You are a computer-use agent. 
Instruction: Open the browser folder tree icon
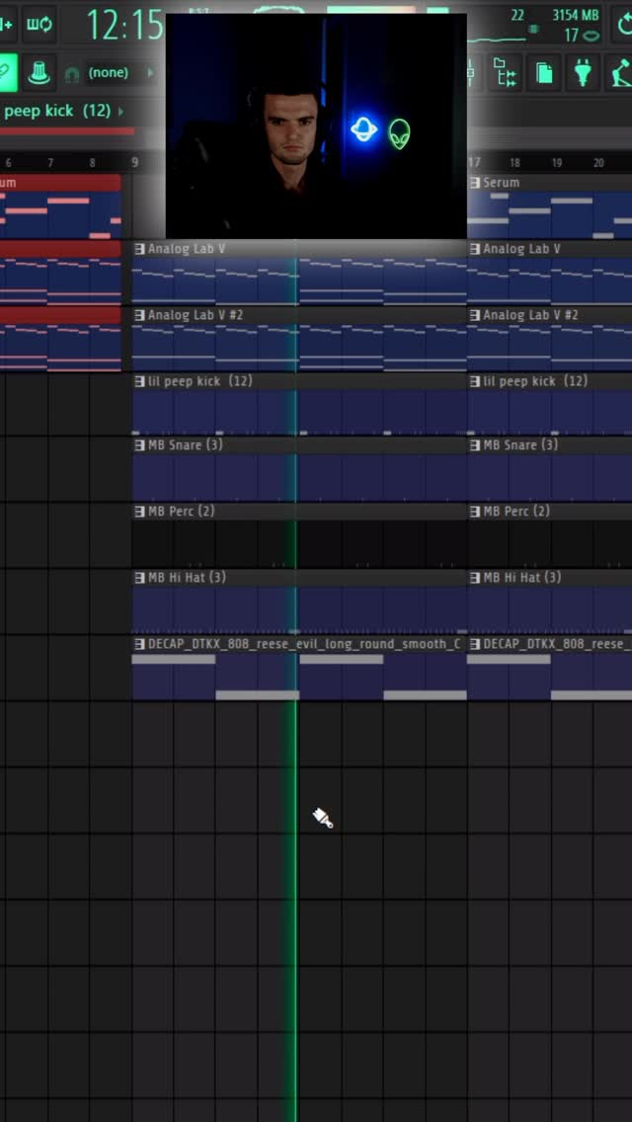506,72
